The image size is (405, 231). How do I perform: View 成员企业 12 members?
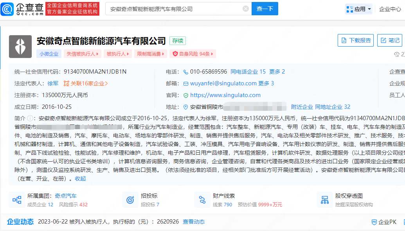40,205
